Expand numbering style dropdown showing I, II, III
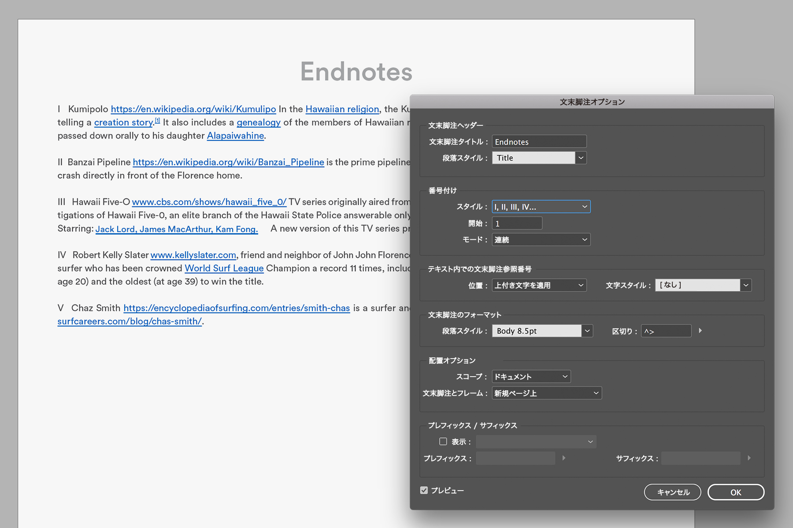The height and width of the screenshot is (528, 793). point(541,207)
